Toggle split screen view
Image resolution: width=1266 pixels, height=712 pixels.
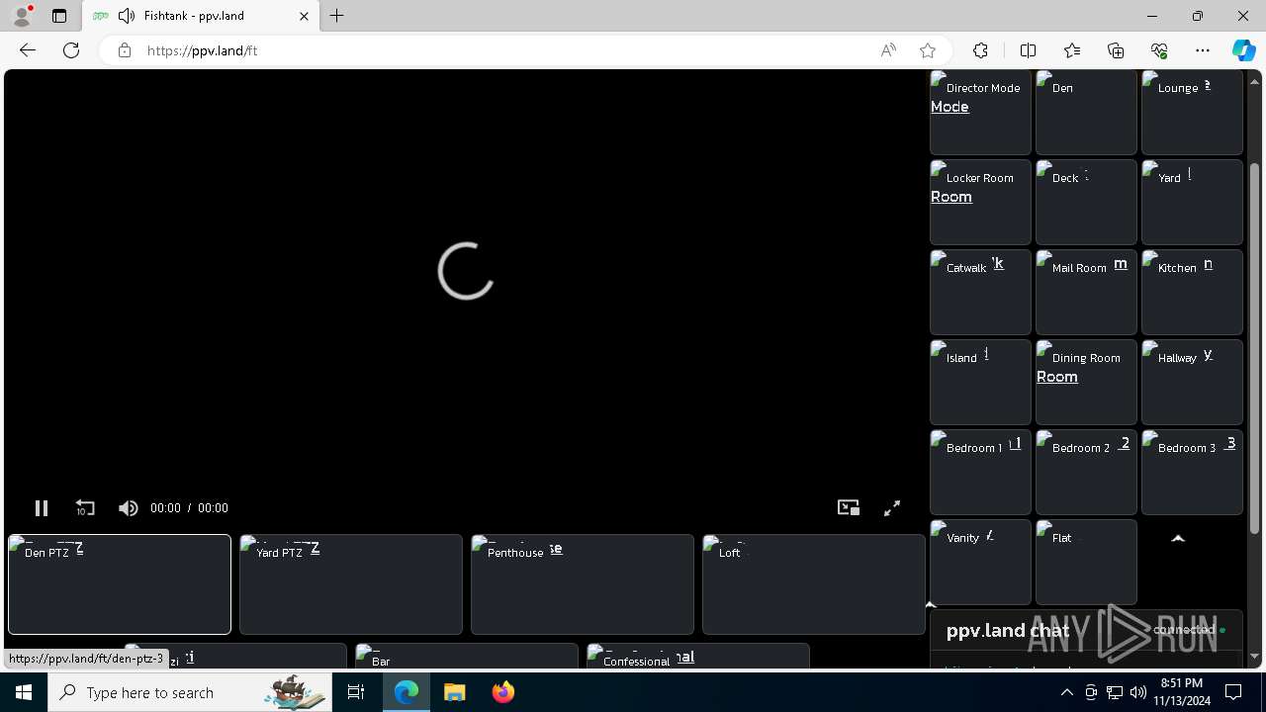[x=1028, y=50]
